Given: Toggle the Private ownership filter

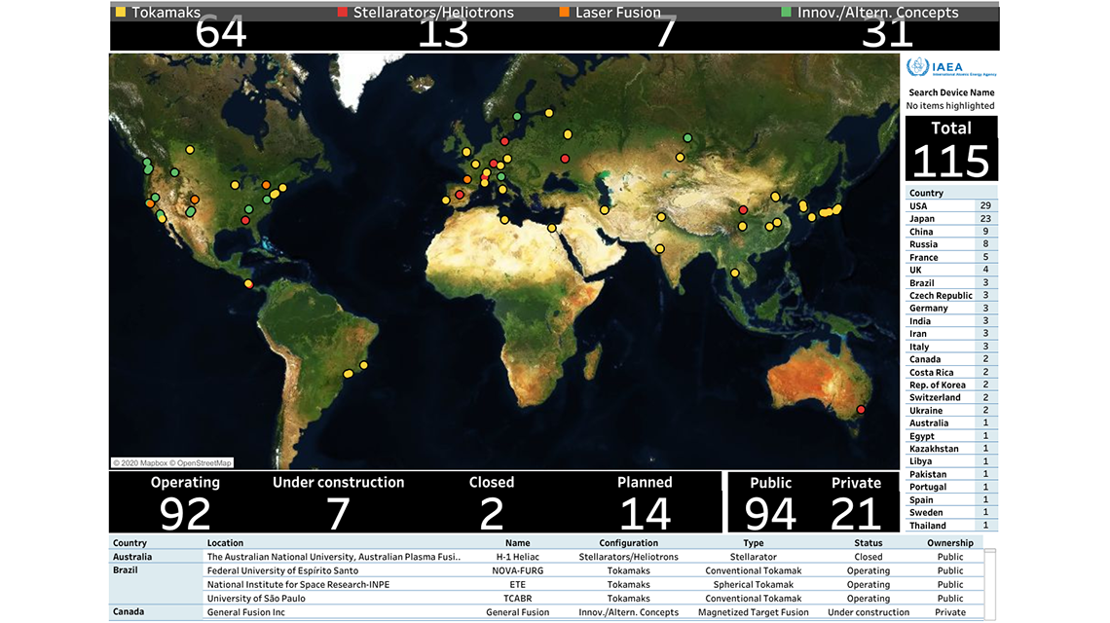Looking at the screenshot, I should 855,501.
